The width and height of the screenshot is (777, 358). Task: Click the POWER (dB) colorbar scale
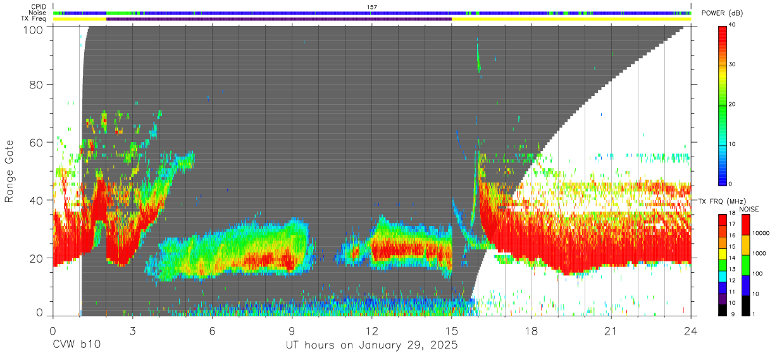tap(723, 105)
